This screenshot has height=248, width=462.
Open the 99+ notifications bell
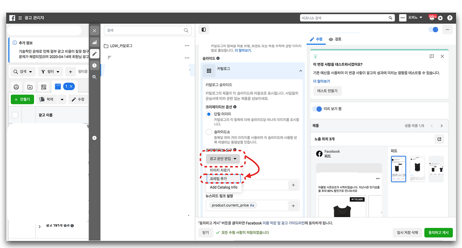[431, 17]
